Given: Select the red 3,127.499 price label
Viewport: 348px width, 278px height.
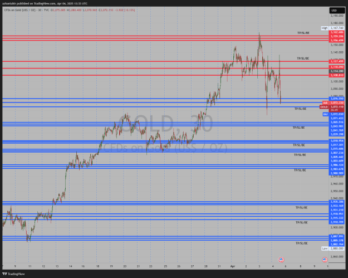Looking at the screenshot, I should pos(337,61).
